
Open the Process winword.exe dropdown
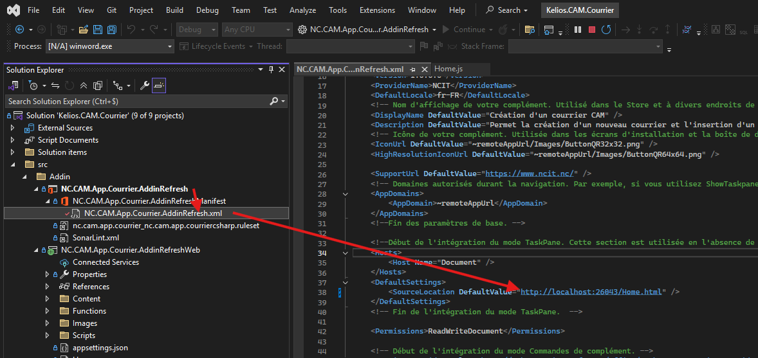(x=170, y=46)
